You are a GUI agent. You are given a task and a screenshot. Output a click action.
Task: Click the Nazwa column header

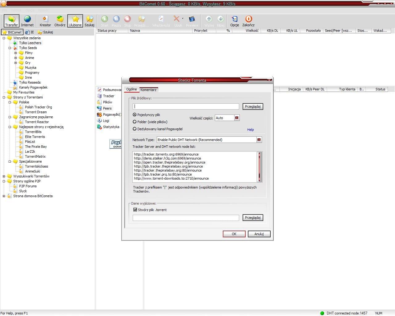(x=160, y=31)
